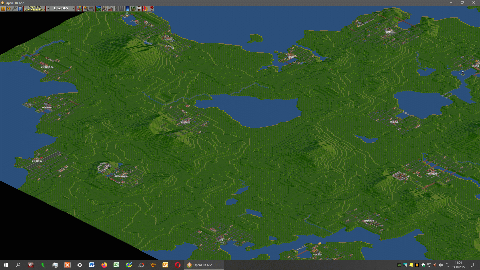Open the tram construction tool

(121, 9)
